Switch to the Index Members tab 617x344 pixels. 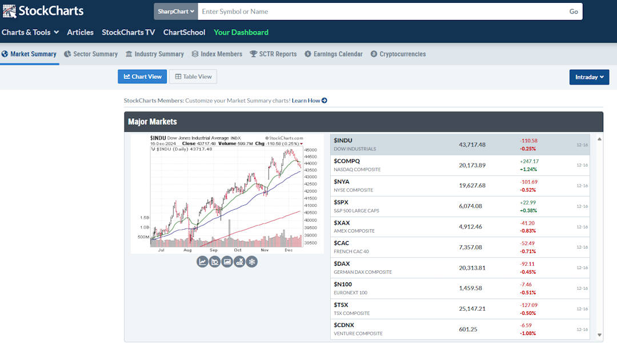coord(217,54)
